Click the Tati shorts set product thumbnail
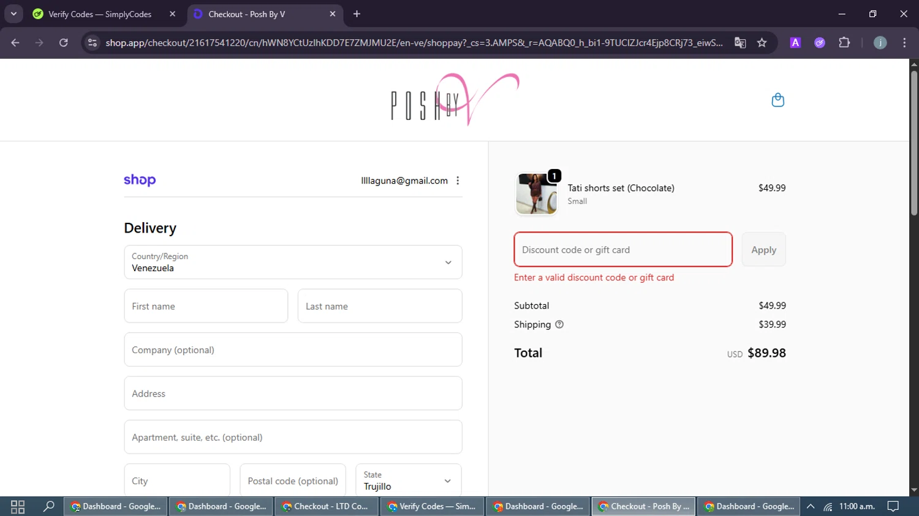The image size is (919, 516). [537, 193]
